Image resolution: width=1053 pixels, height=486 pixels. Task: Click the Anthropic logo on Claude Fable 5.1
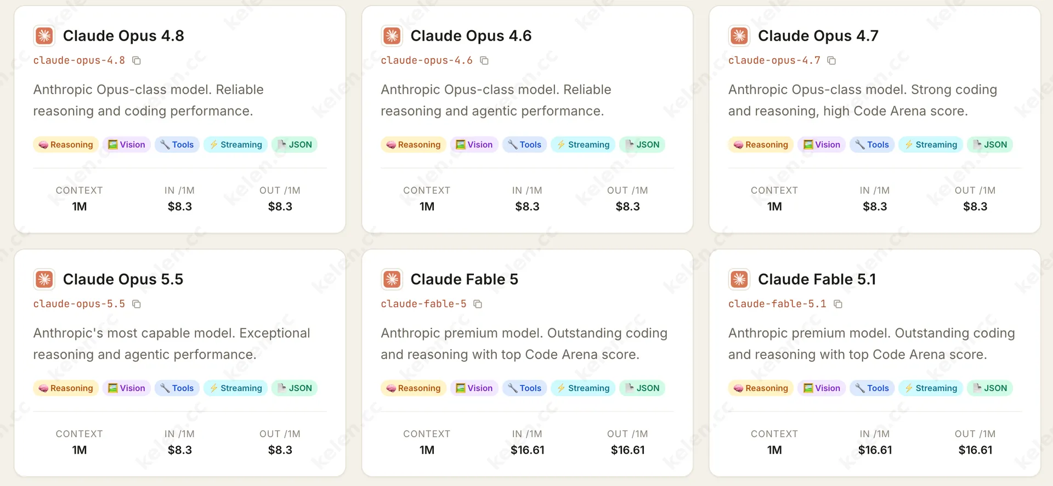point(739,279)
